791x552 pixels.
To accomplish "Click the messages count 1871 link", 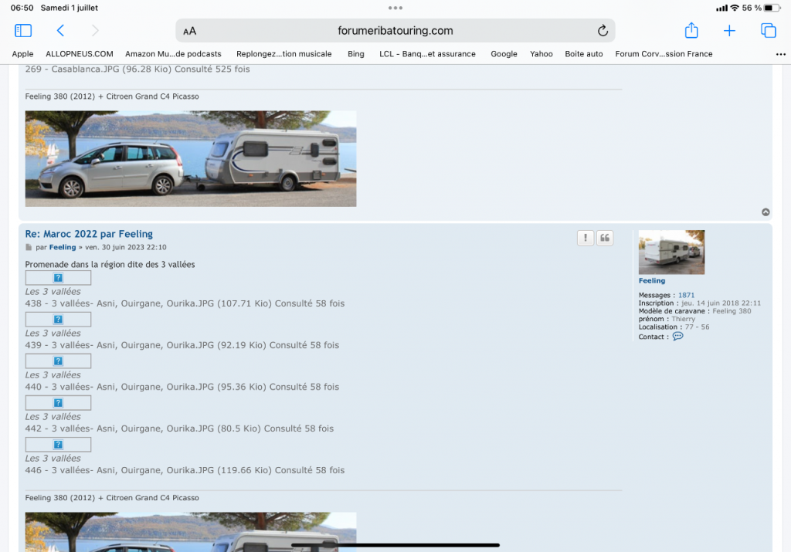I will [x=686, y=296].
